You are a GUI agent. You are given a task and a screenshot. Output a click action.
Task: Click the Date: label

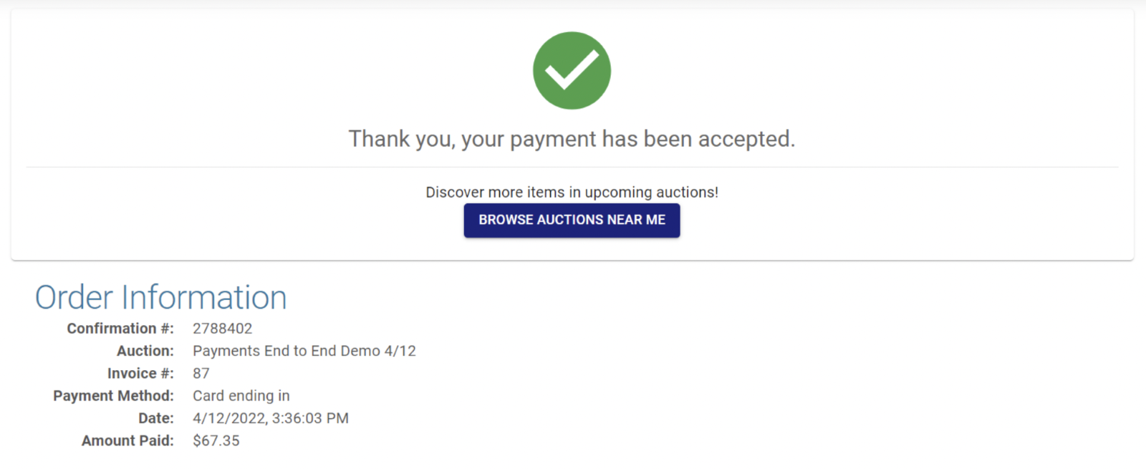point(156,418)
